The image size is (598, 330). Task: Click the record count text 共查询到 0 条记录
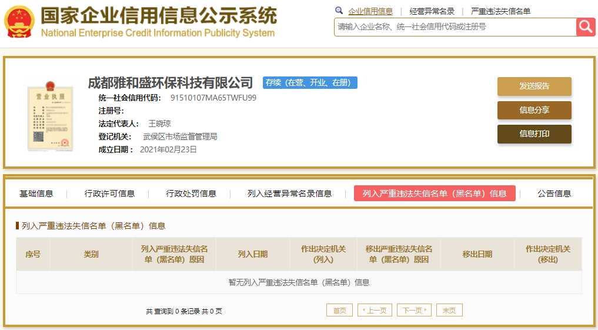(x=173, y=311)
